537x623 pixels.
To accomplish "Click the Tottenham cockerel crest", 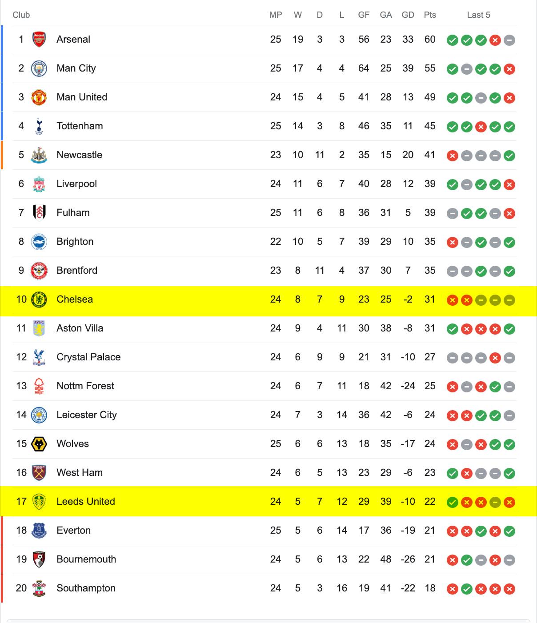I will [x=39, y=126].
